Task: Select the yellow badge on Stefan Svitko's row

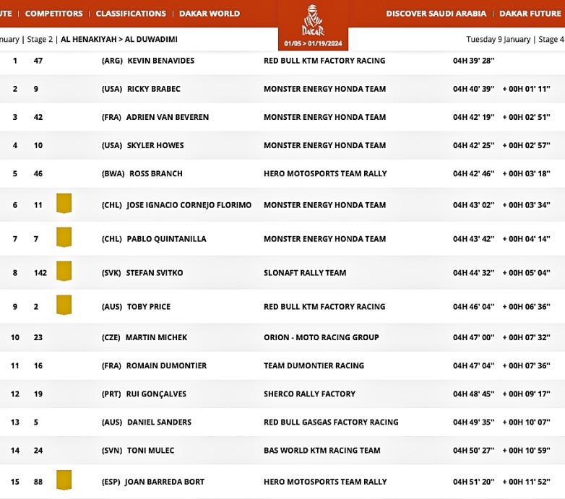Action: pos(64,272)
